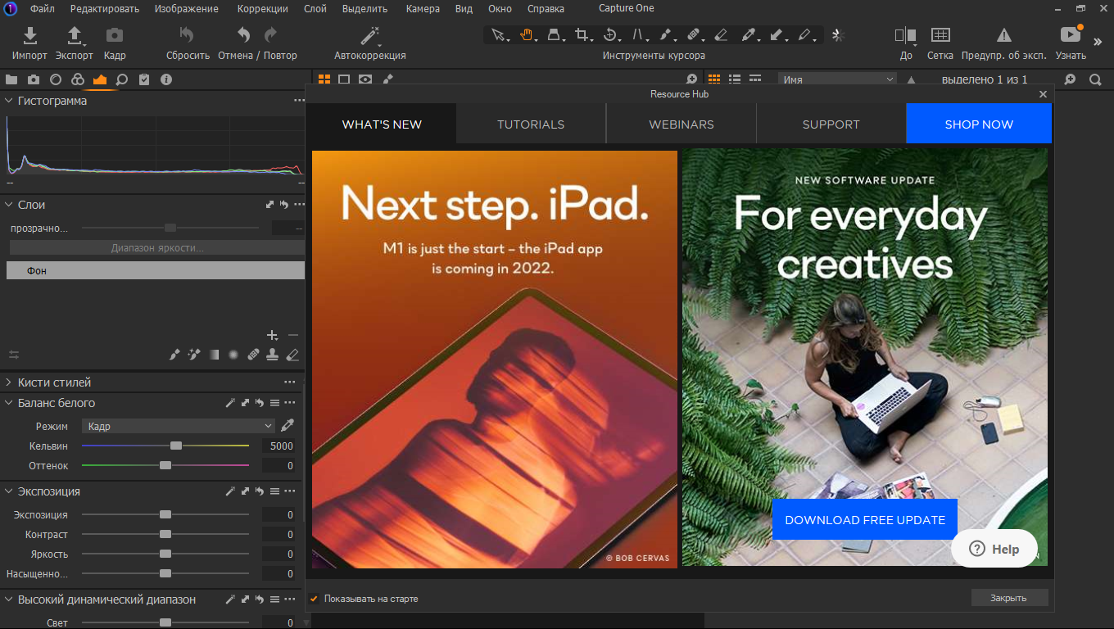Open the Color circles tool tab
Viewport: 1114px width, 629px height.
click(x=78, y=79)
